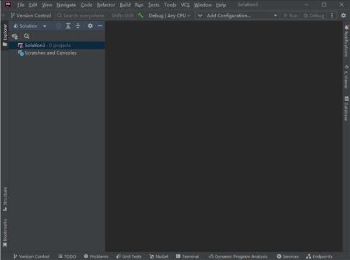The image size is (350, 260).
Task: Open the Notifications side panel
Action: 346,41
